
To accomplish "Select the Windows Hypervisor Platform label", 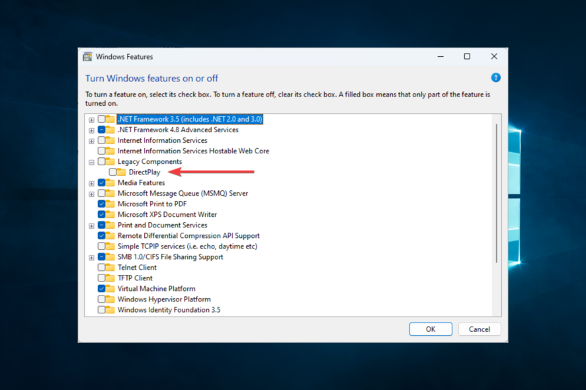I will (164, 299).
